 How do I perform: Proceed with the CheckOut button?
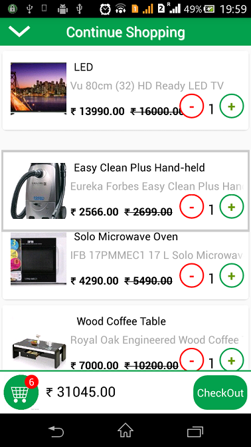pos(220,392)
